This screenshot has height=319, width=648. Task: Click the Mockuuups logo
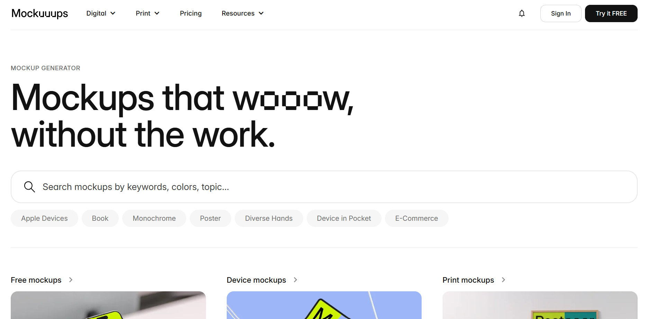(x=39, y=13)
